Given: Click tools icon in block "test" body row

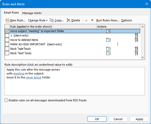Looking at the screenshot, I should (x=136, y=53).
